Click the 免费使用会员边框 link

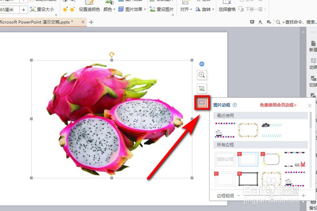coord(278,105)
